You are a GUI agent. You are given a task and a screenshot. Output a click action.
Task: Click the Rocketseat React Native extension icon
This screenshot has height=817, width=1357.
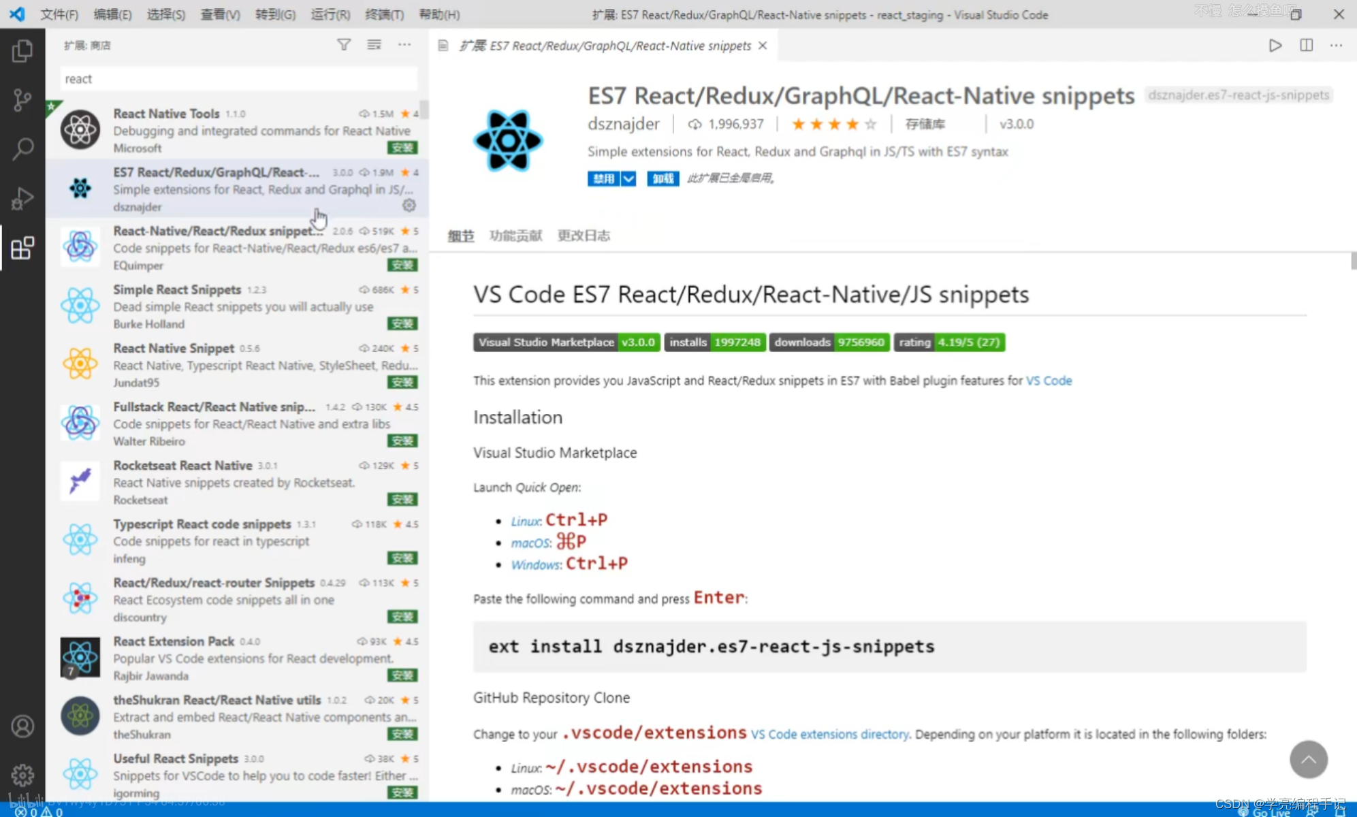coord(80,481)
